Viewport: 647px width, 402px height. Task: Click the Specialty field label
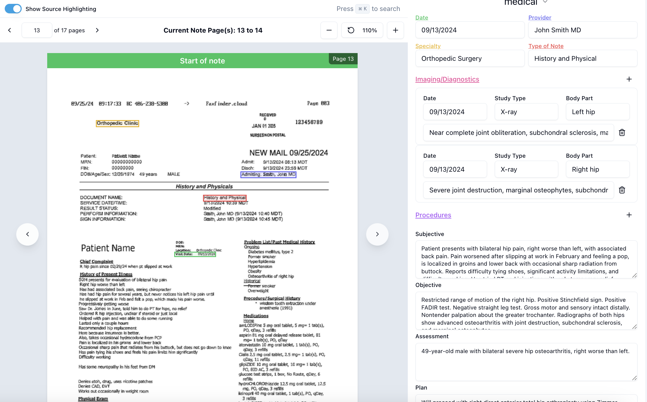point(428,46)
